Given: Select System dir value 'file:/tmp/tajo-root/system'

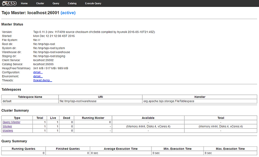Looking at the screenshot, I should [49, 48].
